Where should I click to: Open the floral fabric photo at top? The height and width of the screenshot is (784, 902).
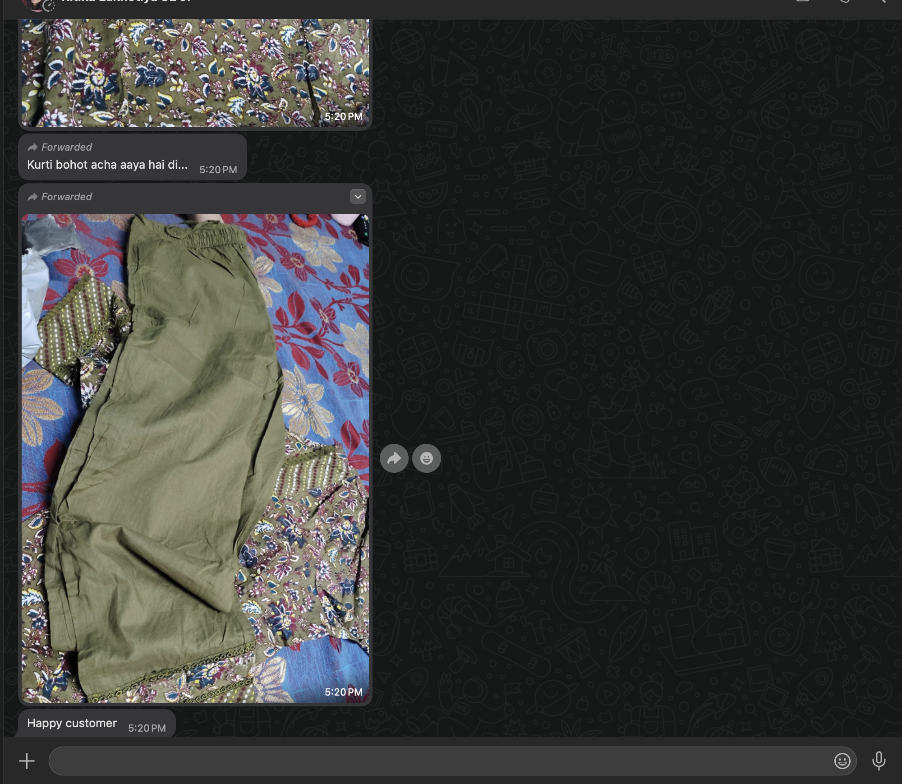(195, 68)
